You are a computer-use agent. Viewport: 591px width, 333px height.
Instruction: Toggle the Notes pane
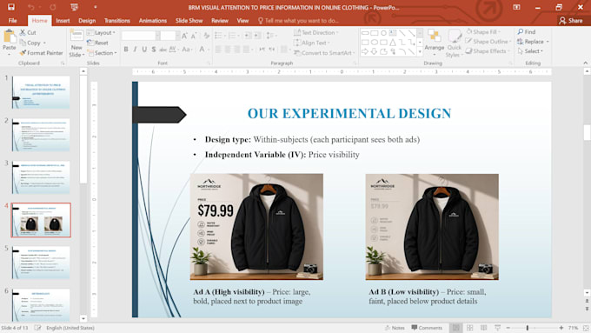pos(395,328)
